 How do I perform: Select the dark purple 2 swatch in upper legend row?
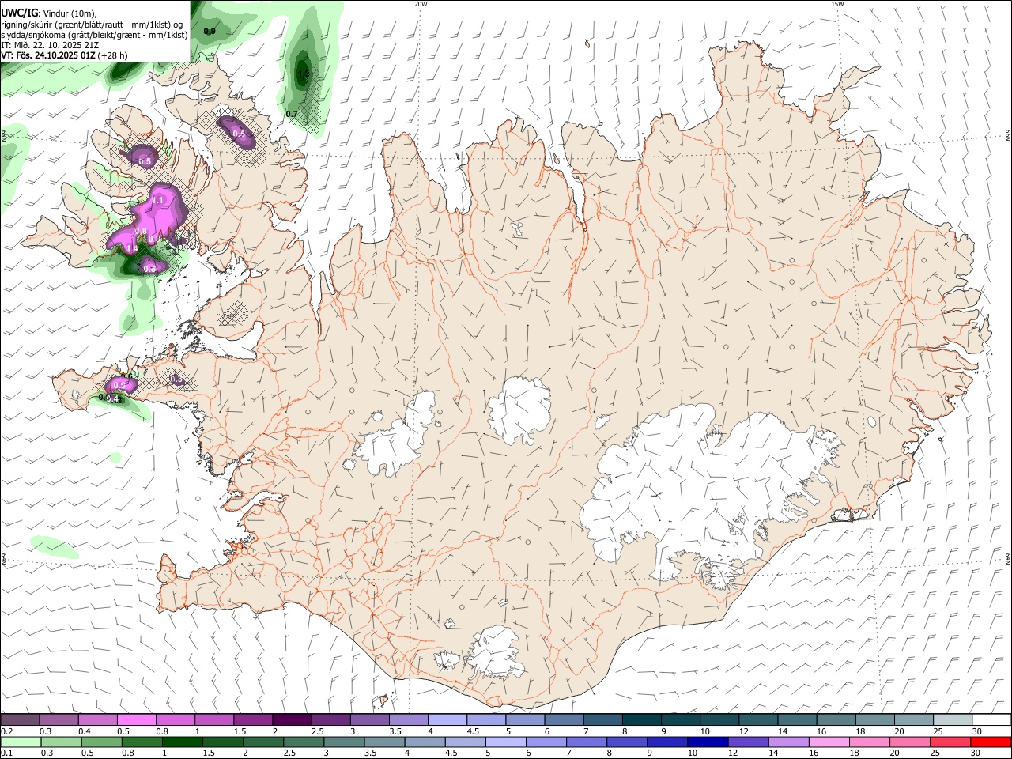point(292,719)
